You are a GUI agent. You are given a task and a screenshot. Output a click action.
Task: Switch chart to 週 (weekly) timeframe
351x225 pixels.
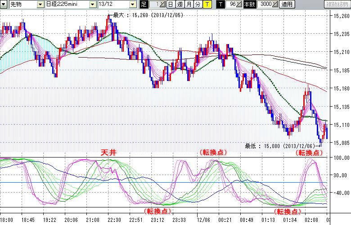point(180,4)
